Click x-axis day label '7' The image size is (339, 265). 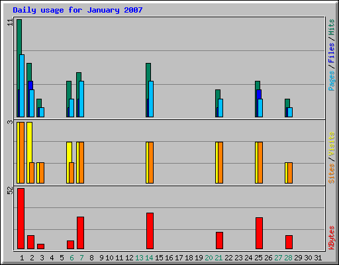[x=81, y=258]
